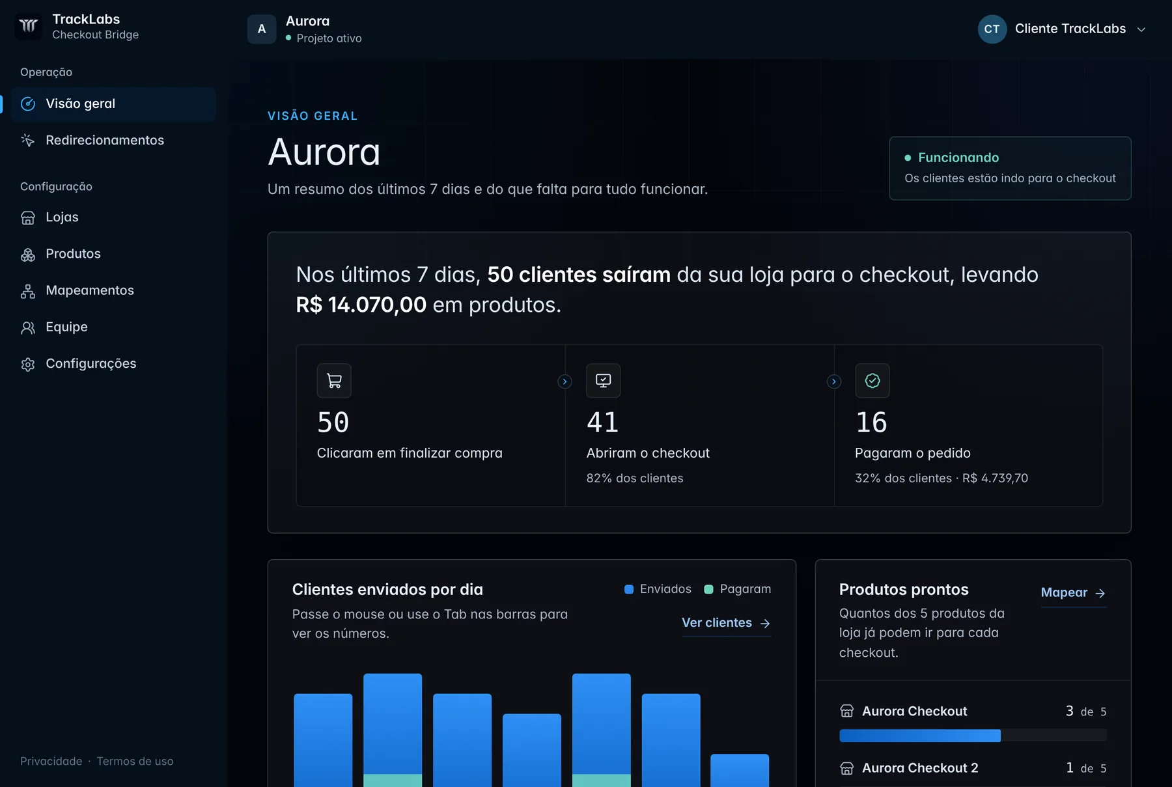This screenshot has width=1172, height=787.
Task: Click the verified check icon above 16
Action: (872, 381)
